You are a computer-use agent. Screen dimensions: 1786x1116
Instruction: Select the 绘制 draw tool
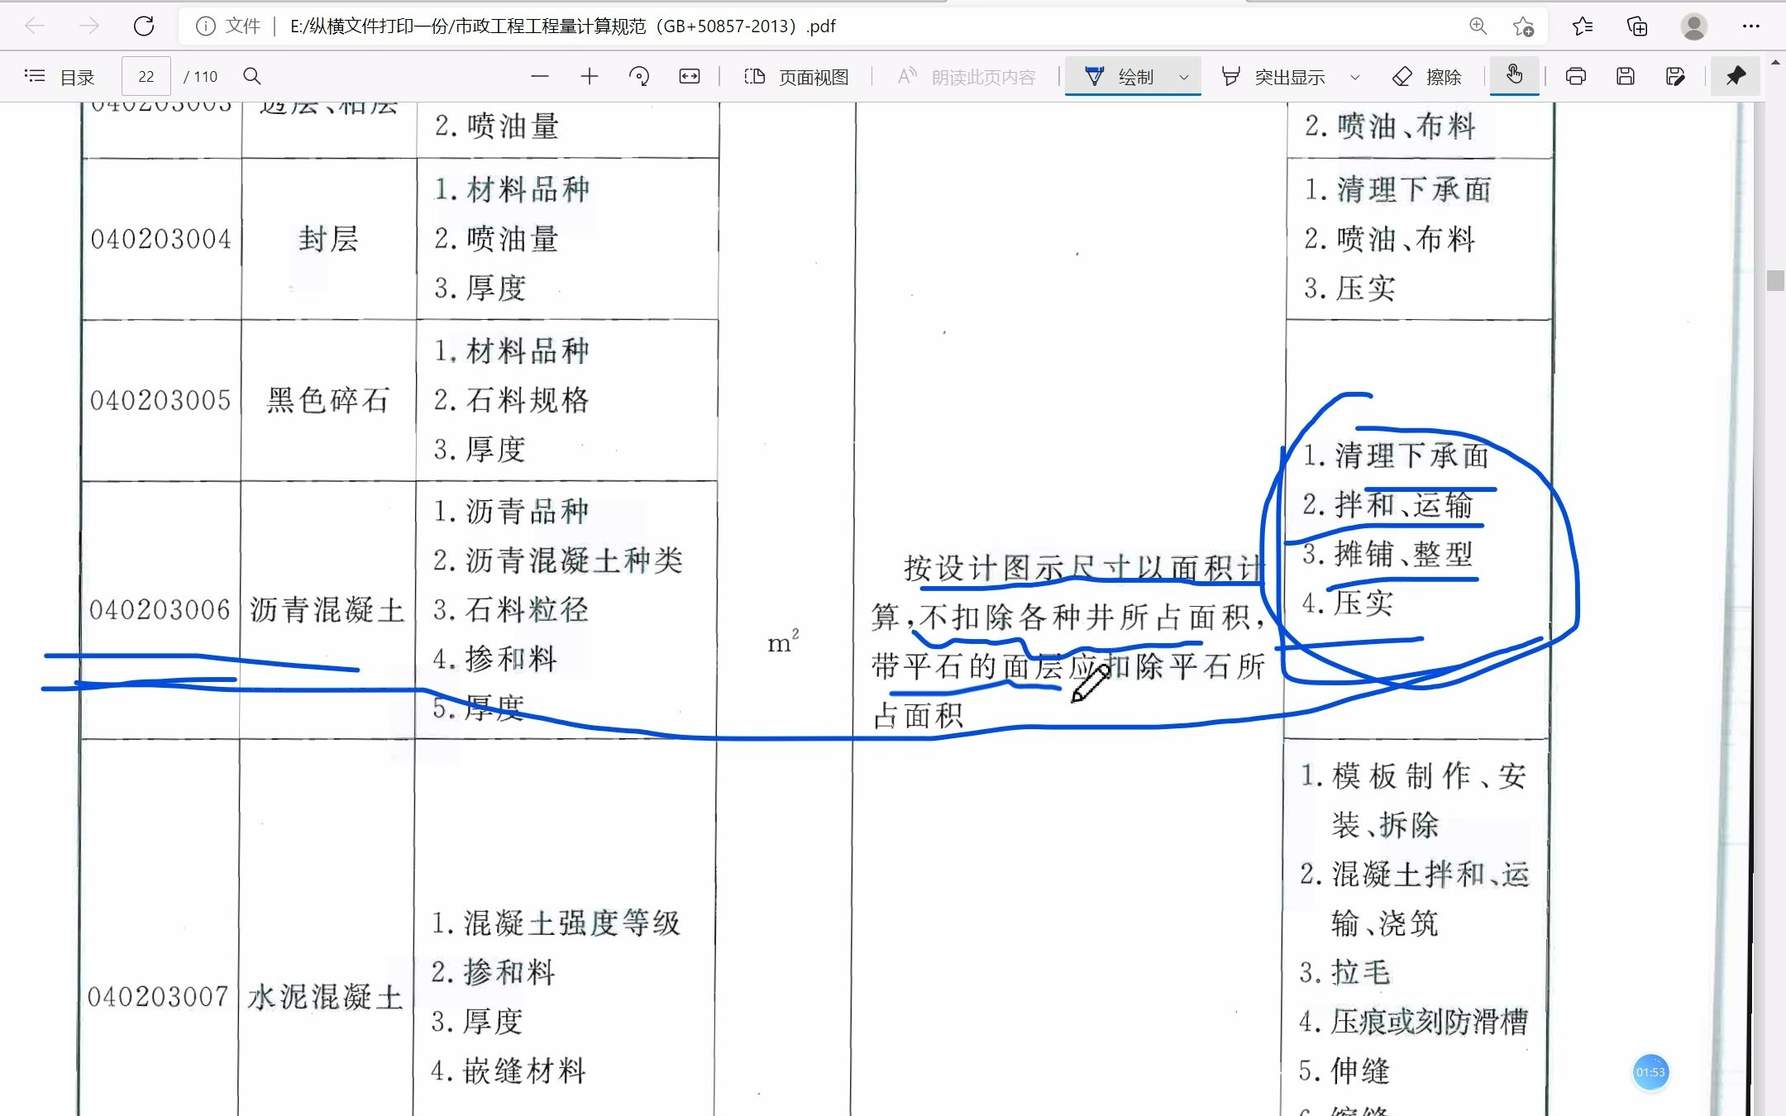click(1120, 77)
